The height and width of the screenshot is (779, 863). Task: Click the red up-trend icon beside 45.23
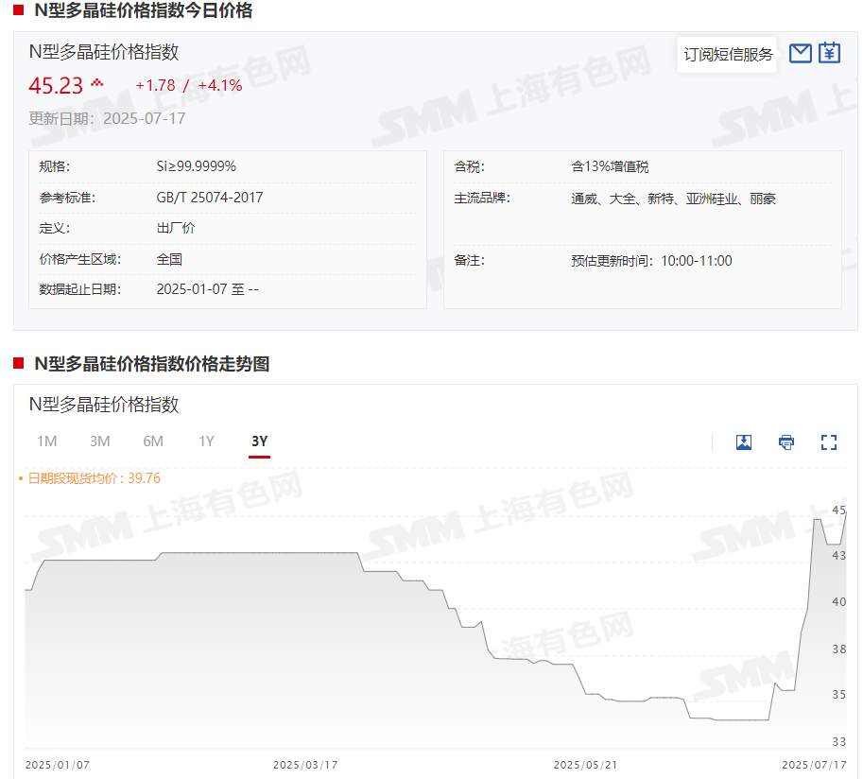97,84
